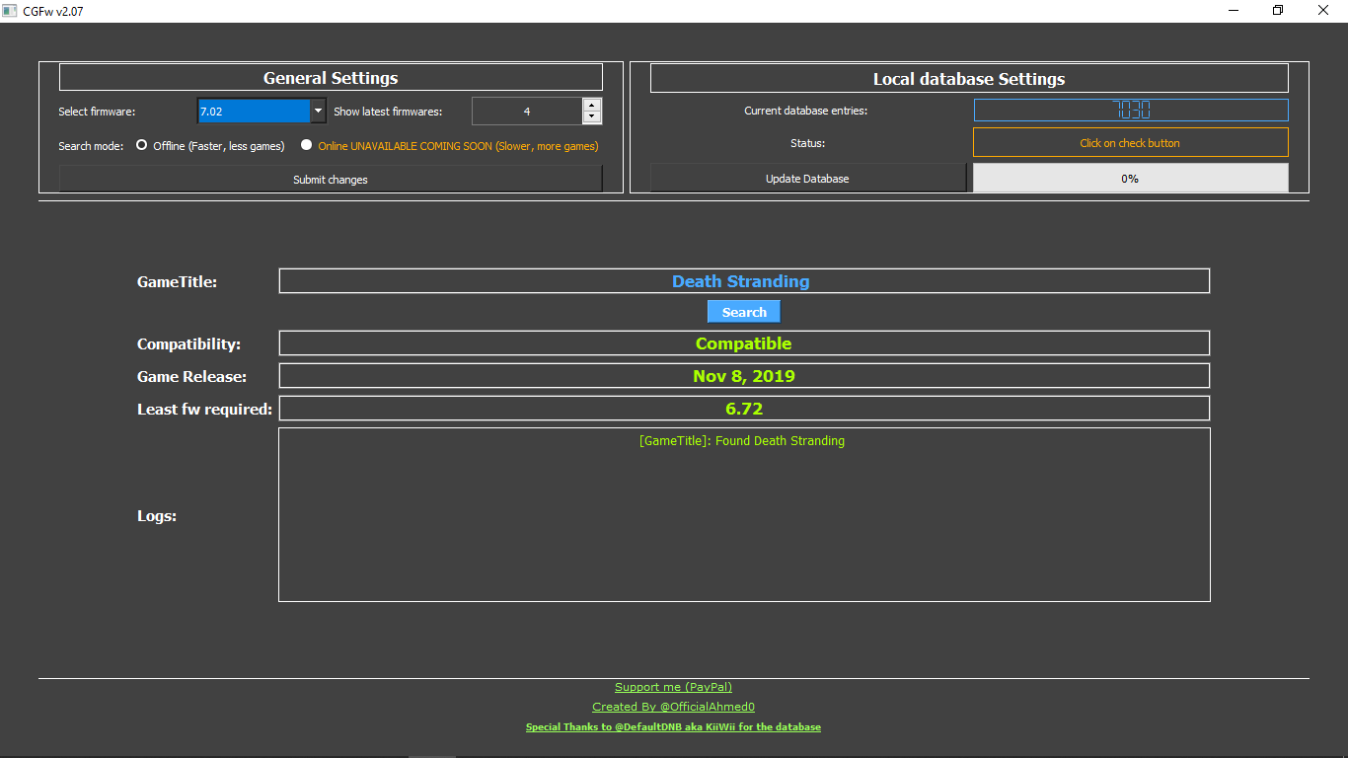Open the Created By @OfficialAhmed0 link

click(x=673, y=707)
